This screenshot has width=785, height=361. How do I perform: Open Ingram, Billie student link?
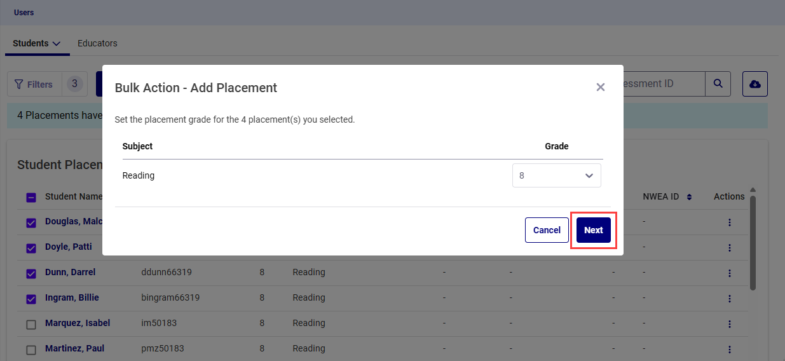(72, 297)
